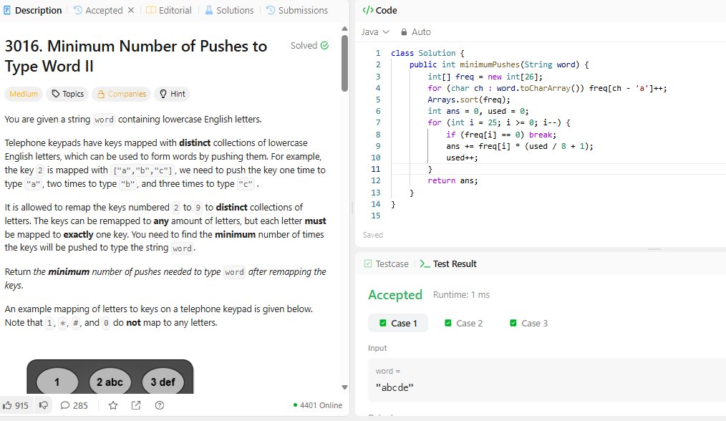Screen dimensions: 726x421
Task: Select Case 2 result
Action: 463,324
